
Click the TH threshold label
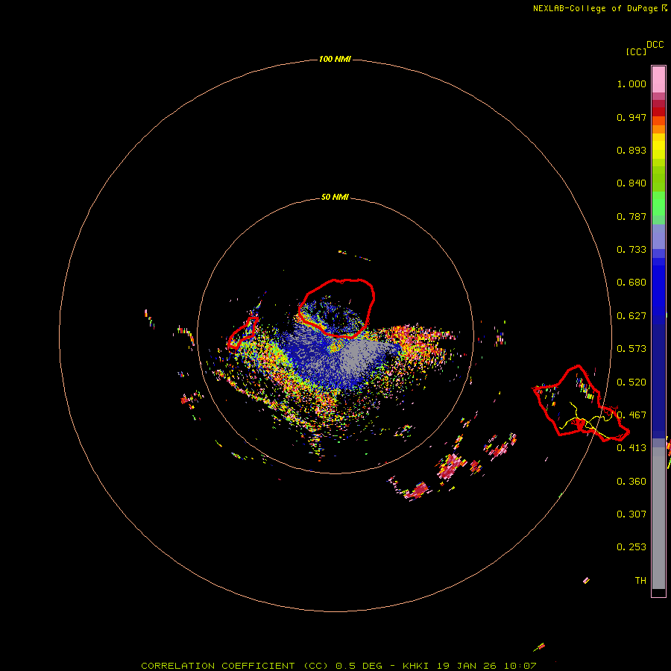click(x=640, y=581)
